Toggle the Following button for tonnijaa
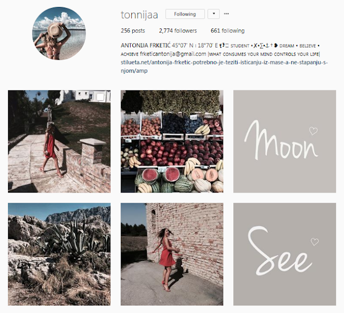This screenshot has height=313, width=344. pyautogui.click(x=185, y=14)
